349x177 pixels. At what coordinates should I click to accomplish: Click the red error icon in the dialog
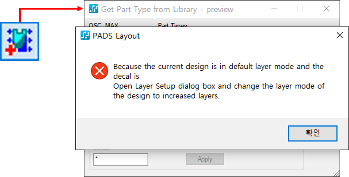pyautogui.click(x=99, y=71)
